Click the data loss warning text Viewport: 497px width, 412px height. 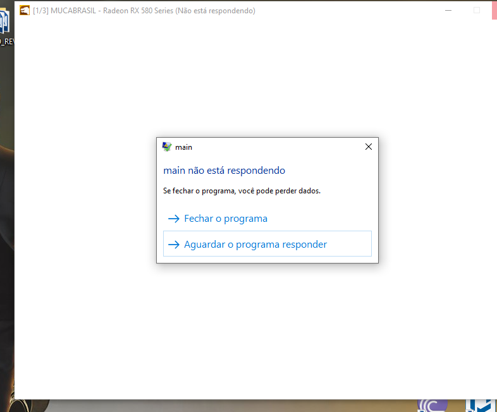click(x=242, y=191)
